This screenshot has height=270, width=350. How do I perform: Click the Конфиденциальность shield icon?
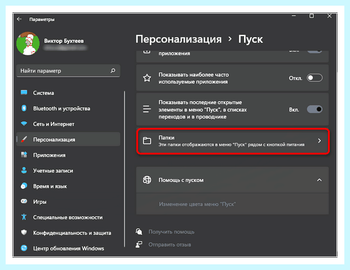coord(24,233)
